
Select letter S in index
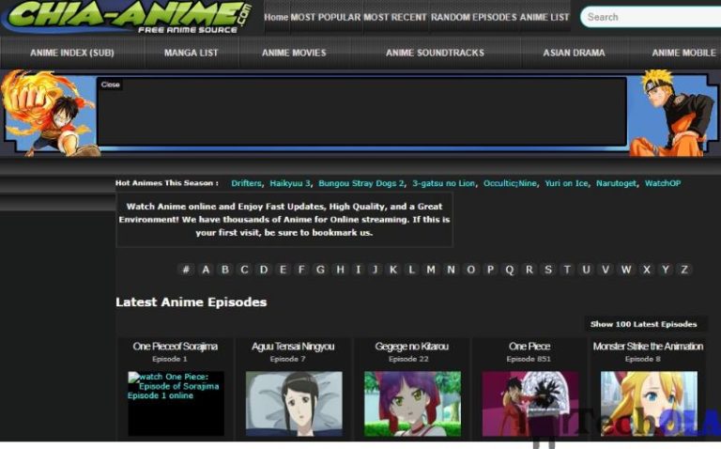548,270
